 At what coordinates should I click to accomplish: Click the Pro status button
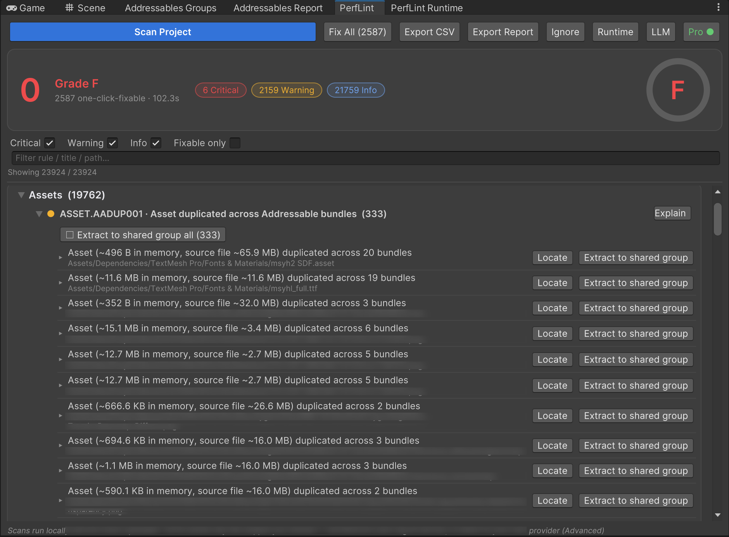tap(701, 32)
